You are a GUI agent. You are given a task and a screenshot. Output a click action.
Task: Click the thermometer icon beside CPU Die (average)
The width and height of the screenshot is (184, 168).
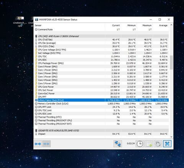(36, 43)
